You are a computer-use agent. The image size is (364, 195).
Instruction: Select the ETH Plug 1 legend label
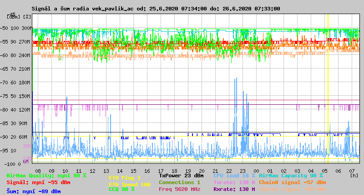point(125,178)
